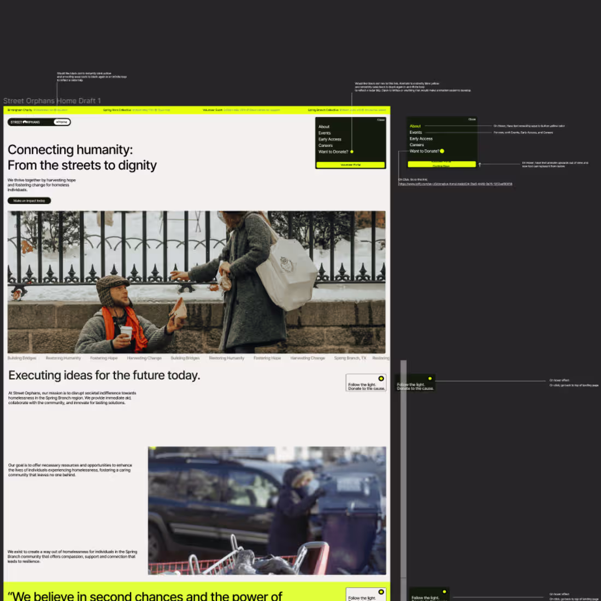Collapse the left navigation overlay using its Close label
Screen dimensions: 601x601
pyautogui.click(x=380, y=120)
